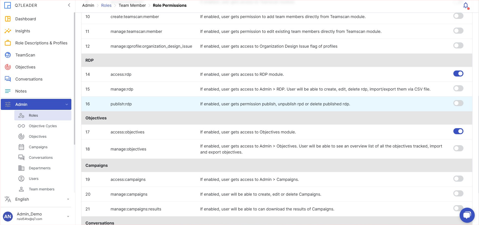The width and height of the screenshot is (479, 225).
Task: Disable the access:rdp permission toggle
Action: pos(458,74)
